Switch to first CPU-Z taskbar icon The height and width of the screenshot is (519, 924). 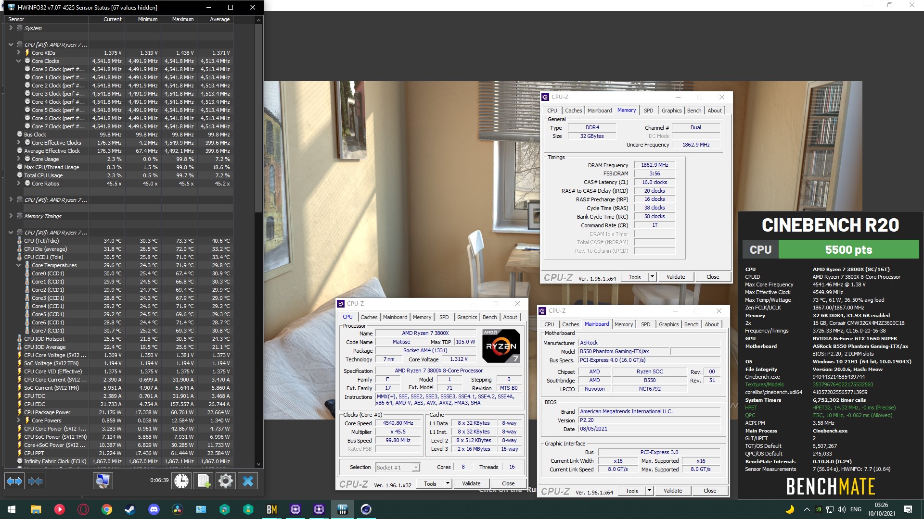point(295,509)
